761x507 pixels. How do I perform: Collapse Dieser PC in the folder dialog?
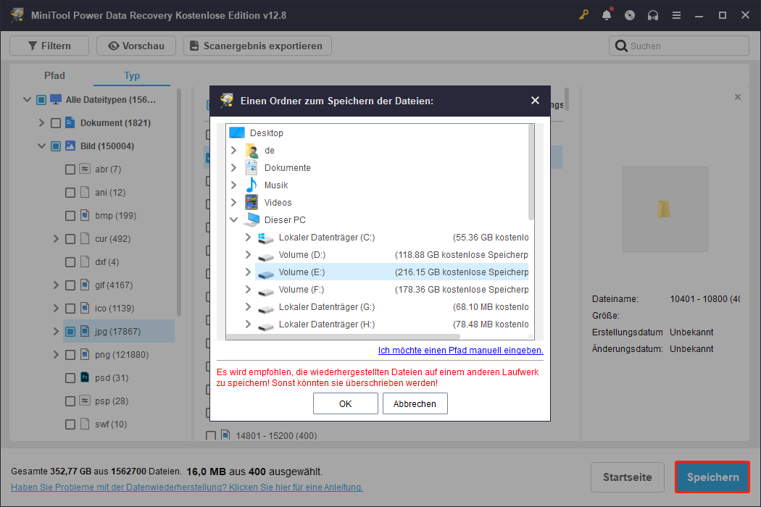pos(233,219)
